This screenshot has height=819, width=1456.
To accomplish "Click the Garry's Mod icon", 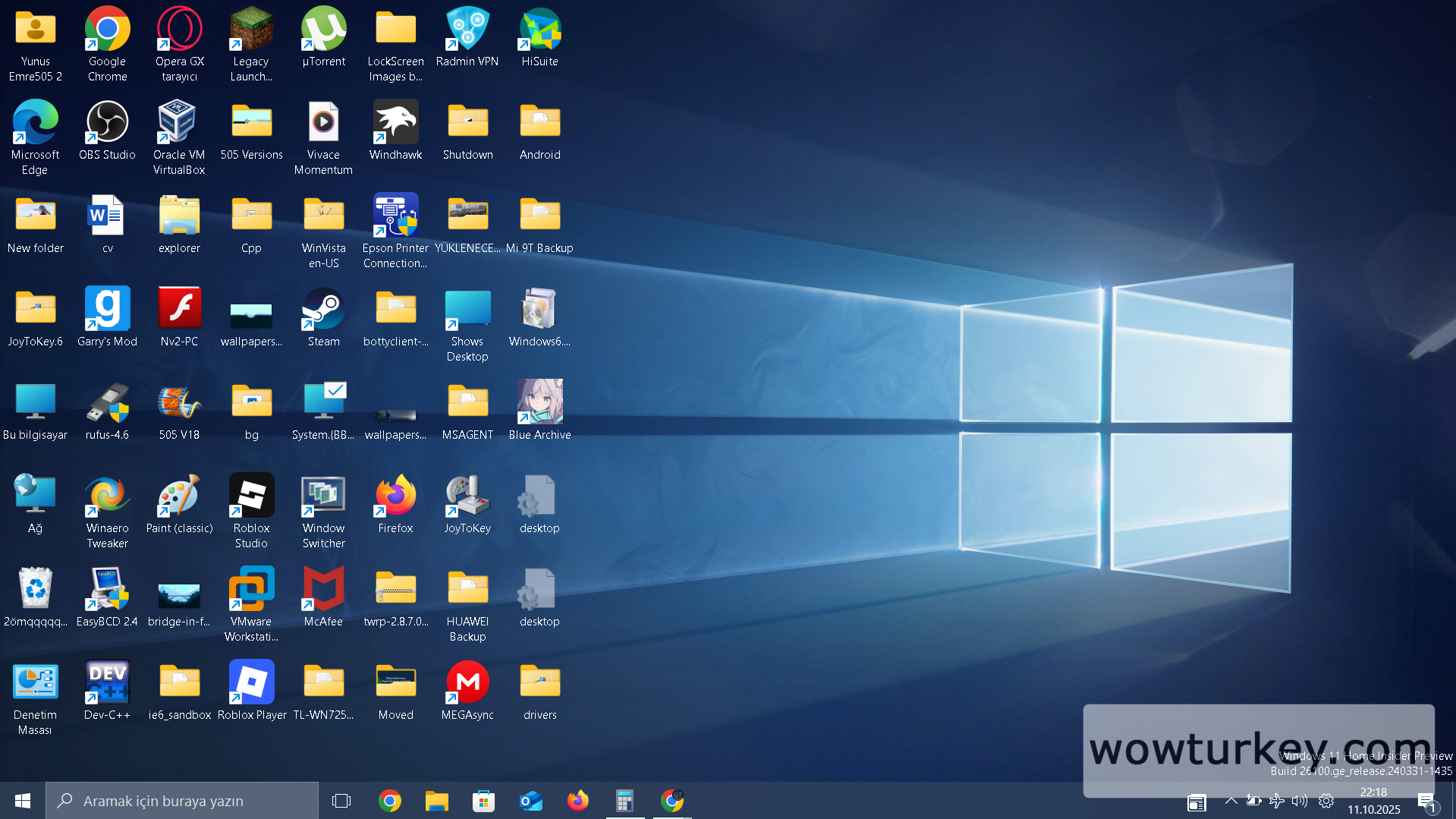I will click(x=107, y=310).
